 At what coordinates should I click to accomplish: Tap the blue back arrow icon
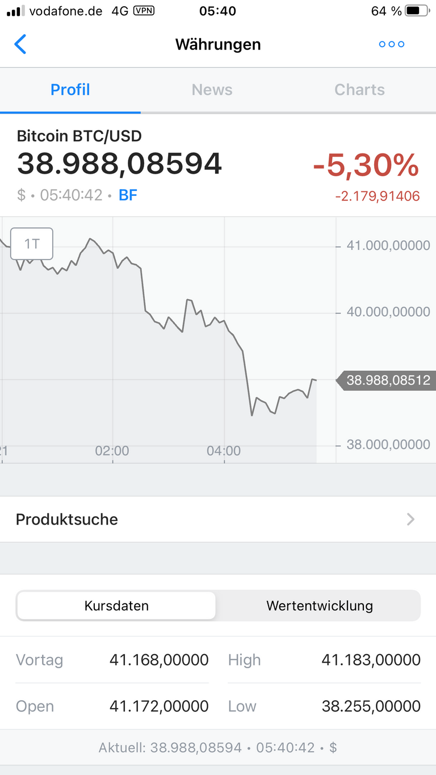tap(20, 44)
